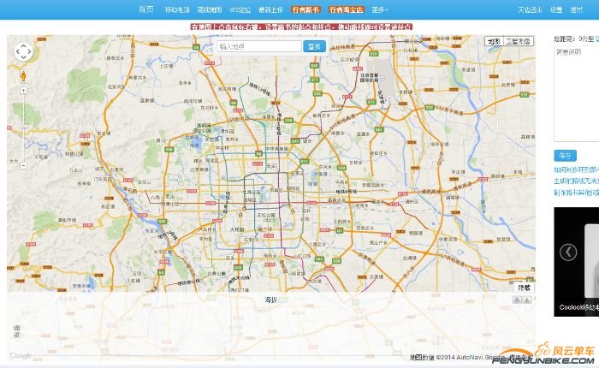
Task: Switch map to 地图 view
Action: 493,41
